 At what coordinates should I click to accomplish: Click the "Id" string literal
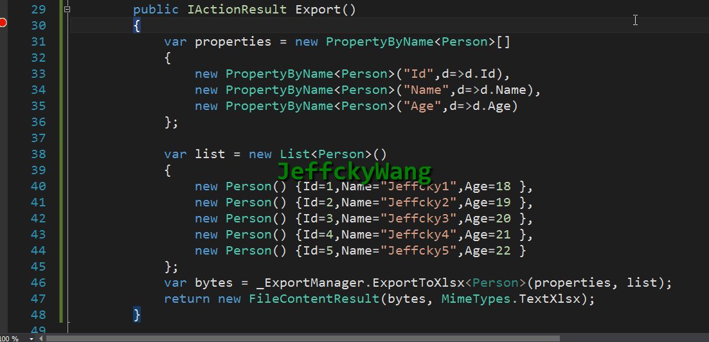(418, 74)
